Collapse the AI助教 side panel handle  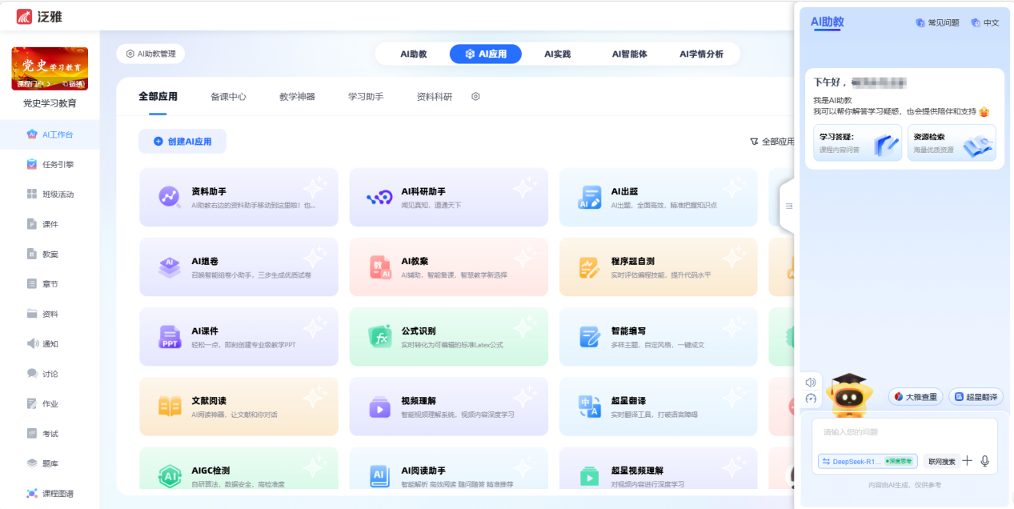(788, 206)
